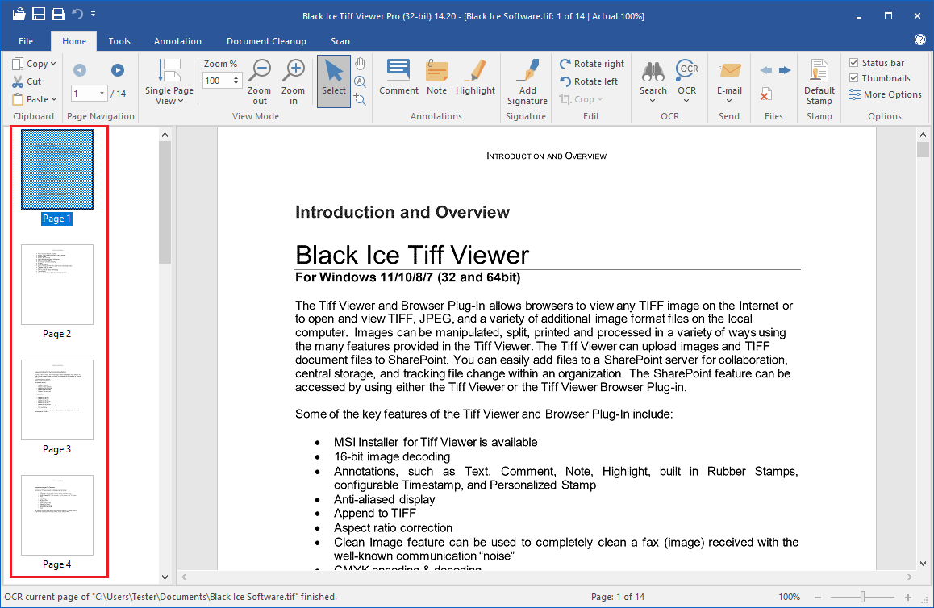The height and width of the screenshot is (608, 934).
Task: Select the Page 1 thumbnail
Action: [x=57, y=169]
